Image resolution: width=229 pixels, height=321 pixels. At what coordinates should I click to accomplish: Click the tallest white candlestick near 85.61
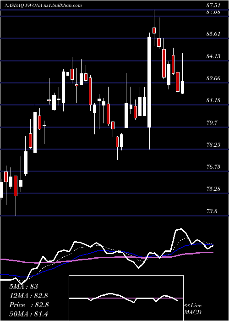[149, 82]
